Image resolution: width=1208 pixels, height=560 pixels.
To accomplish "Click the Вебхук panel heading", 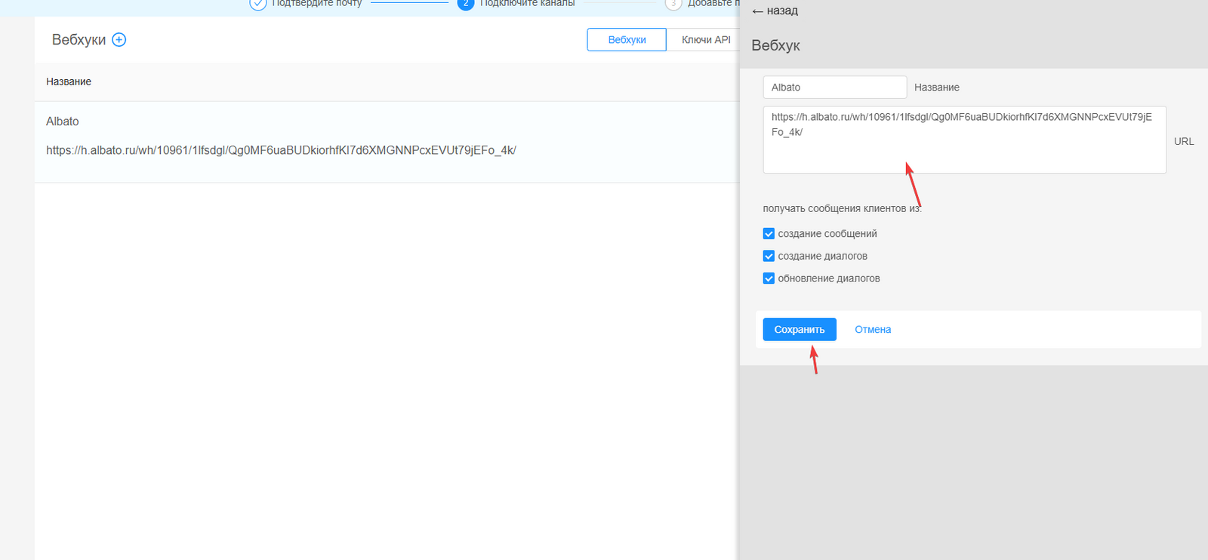I will [x=775, y=46].
